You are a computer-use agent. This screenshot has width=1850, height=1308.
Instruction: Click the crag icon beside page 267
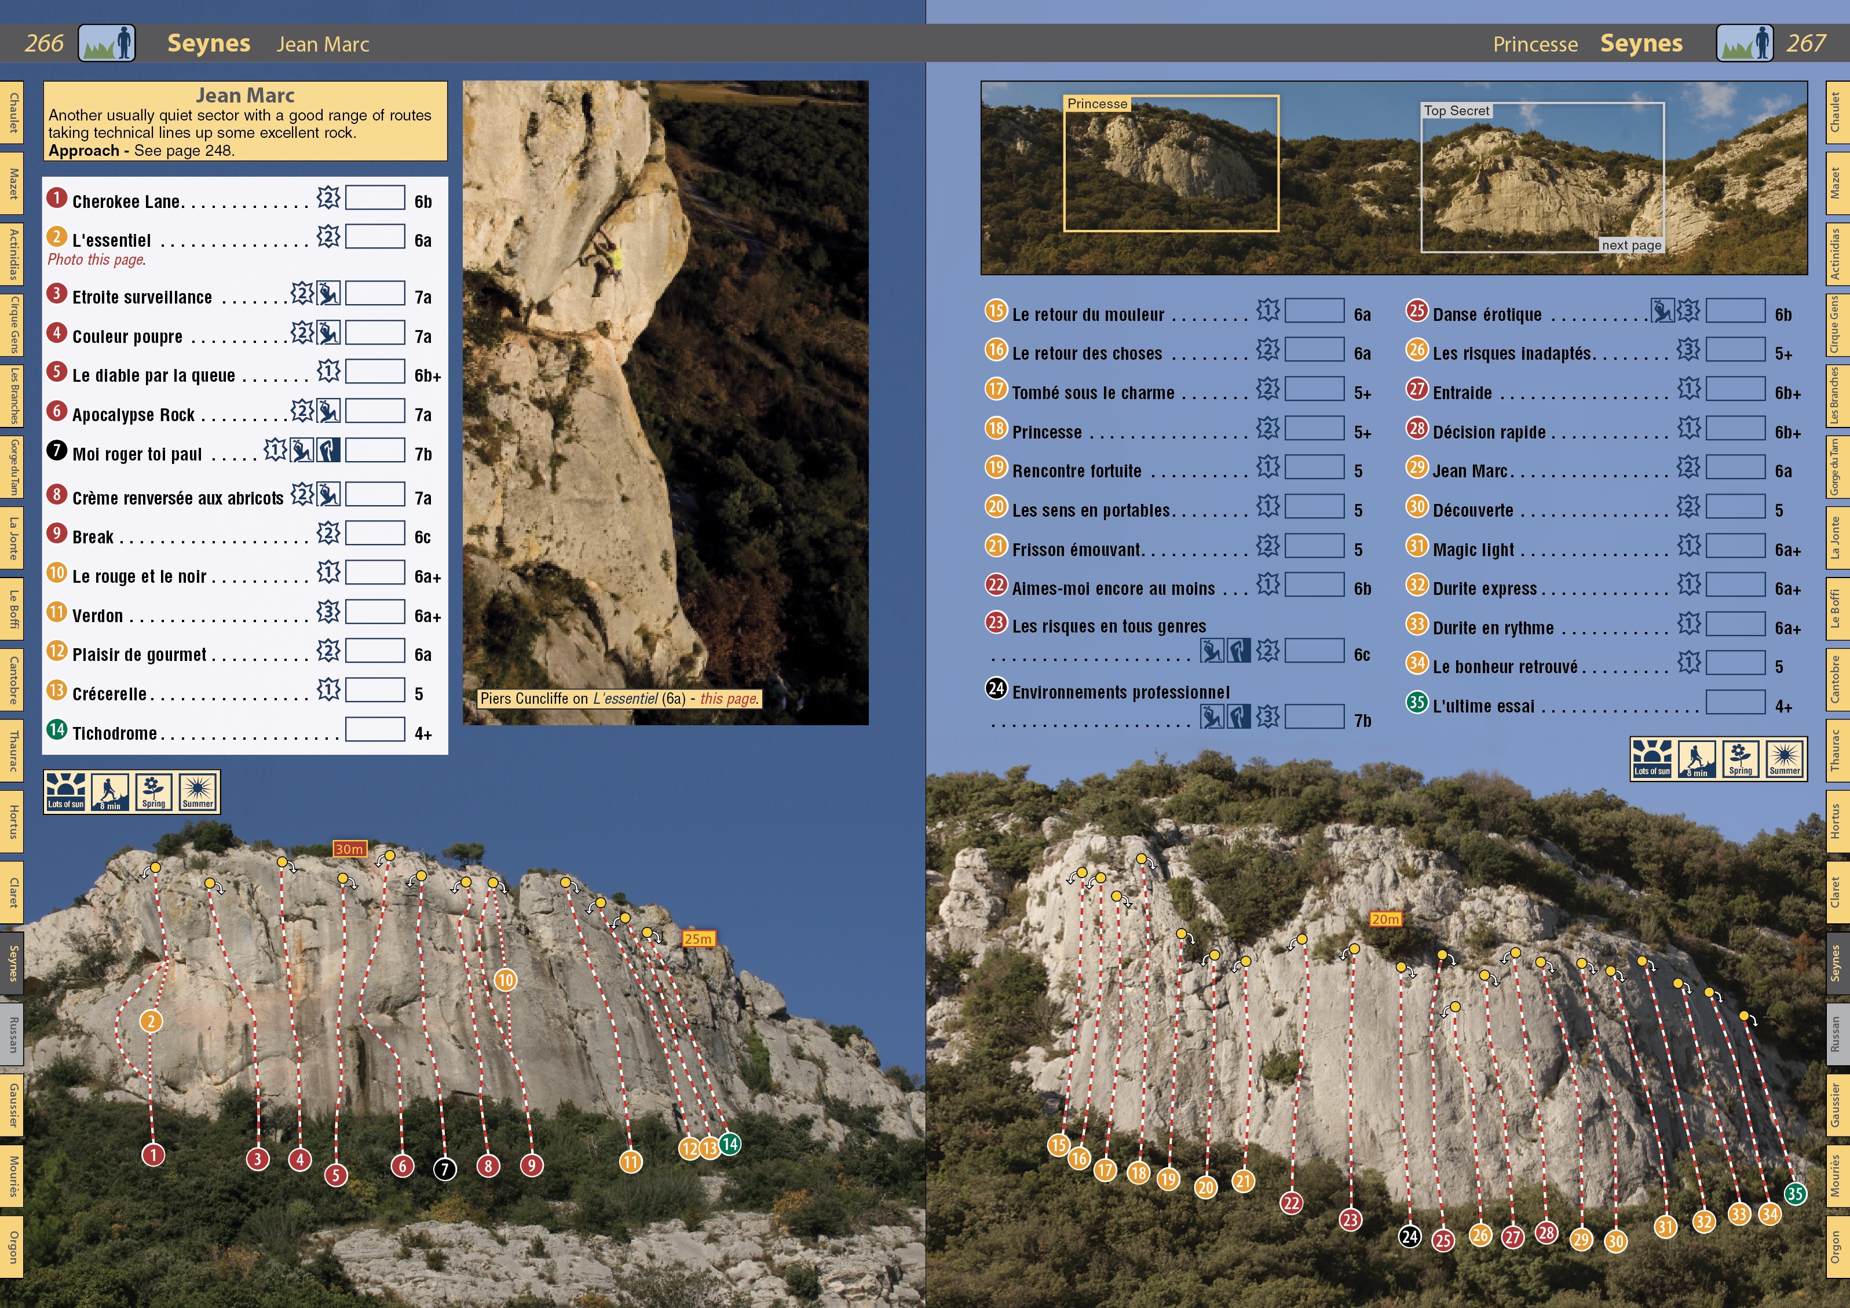1745,43
